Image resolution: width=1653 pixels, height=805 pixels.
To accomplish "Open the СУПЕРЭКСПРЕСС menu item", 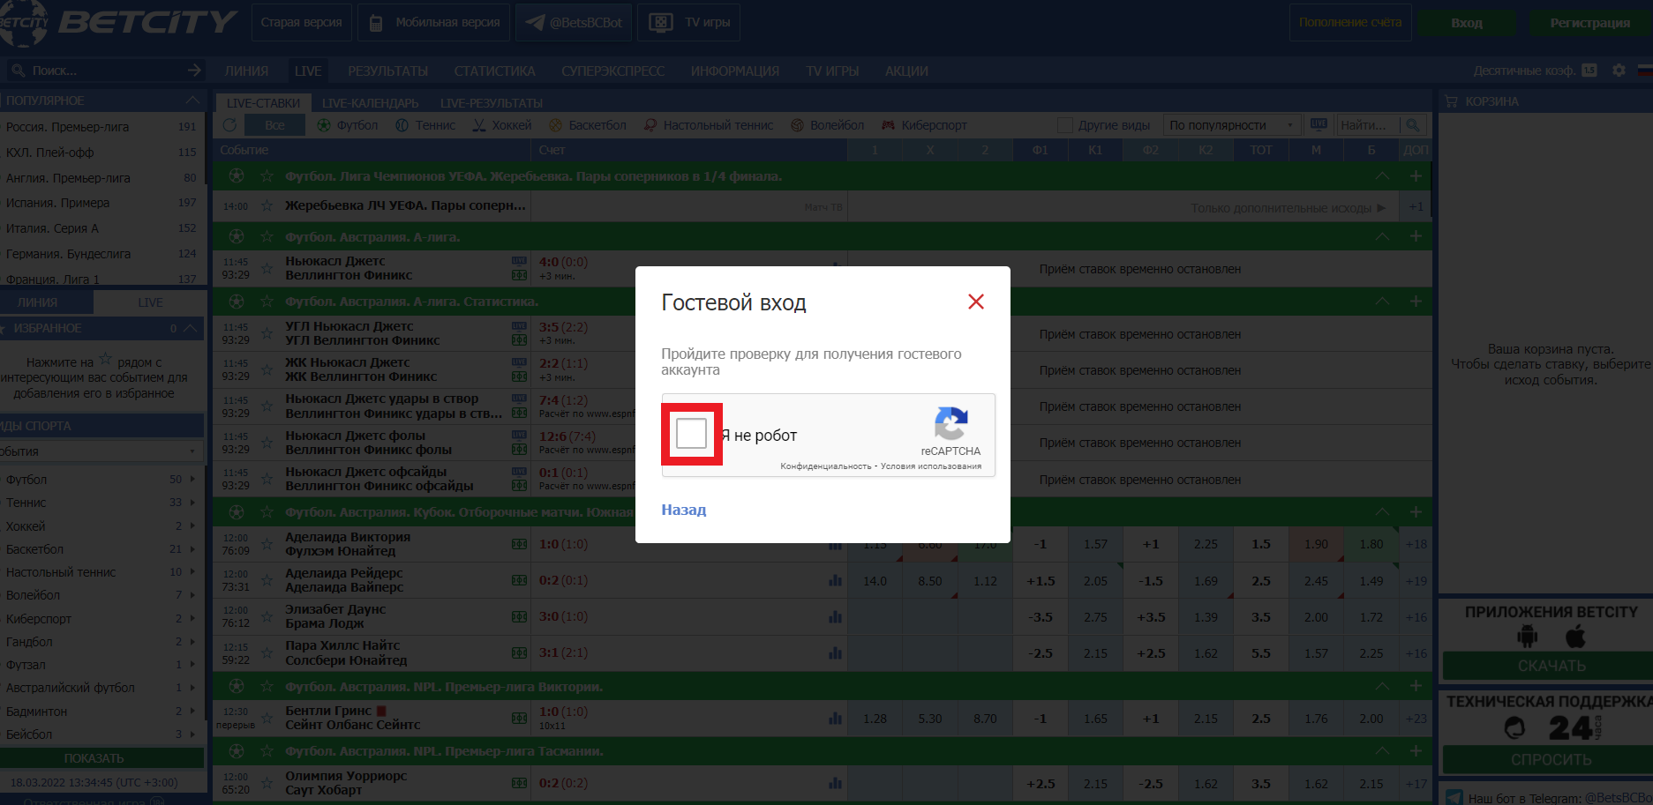I will tap(613, 71).
